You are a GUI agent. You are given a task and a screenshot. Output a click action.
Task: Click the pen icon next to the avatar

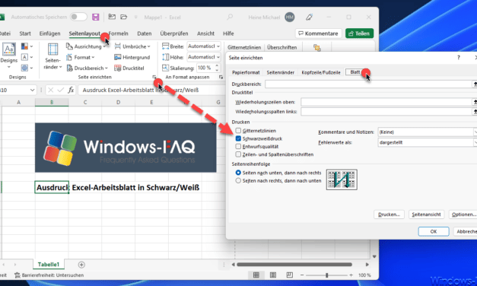(310, 17)
